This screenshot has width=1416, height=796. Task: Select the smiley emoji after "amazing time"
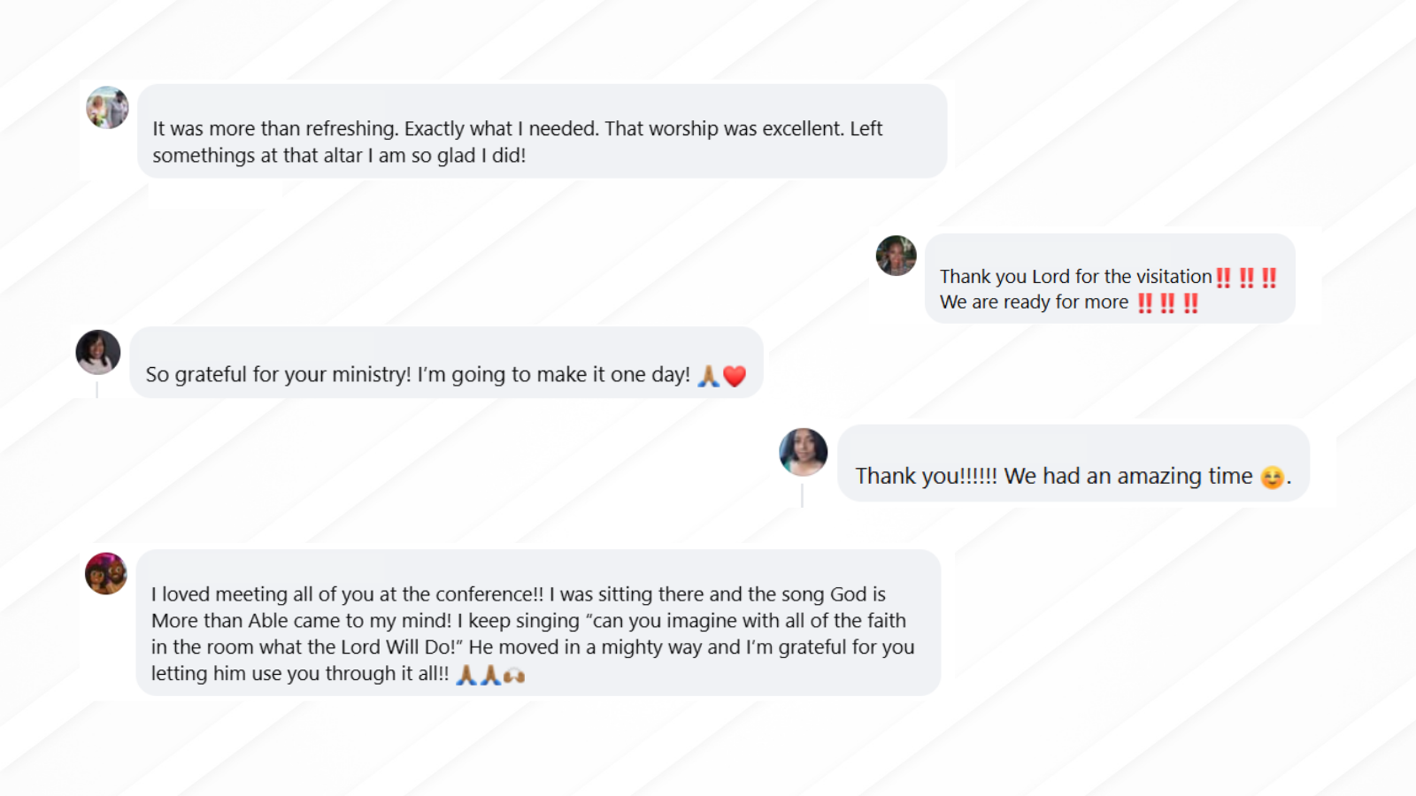point(1272,478)
